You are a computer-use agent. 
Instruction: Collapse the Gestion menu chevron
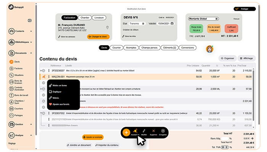coord(31,124)
